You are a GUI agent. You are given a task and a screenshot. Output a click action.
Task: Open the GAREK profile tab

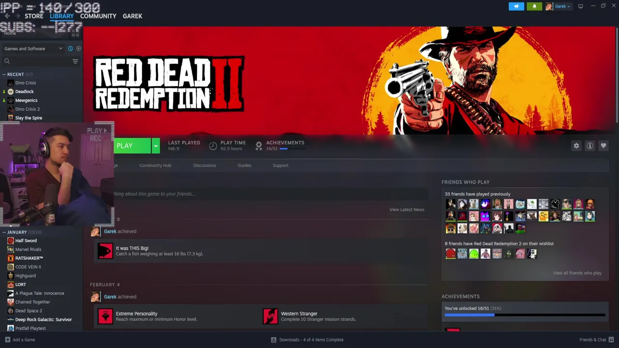point(133,16)
